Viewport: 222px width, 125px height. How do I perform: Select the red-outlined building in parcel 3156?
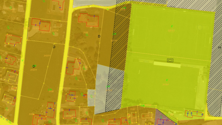[x=89, y=19]
